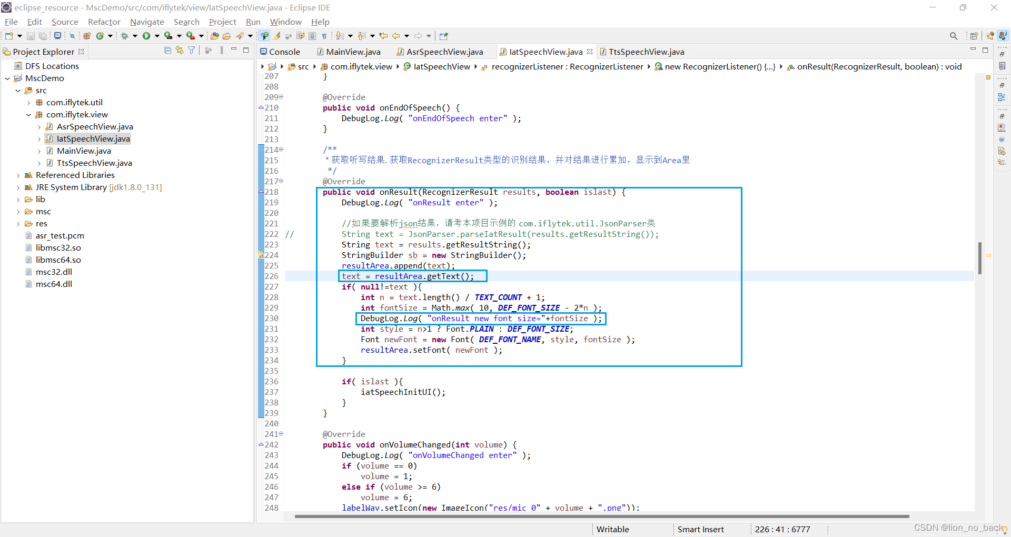Switch to the Console tab

tap(280, 52)
